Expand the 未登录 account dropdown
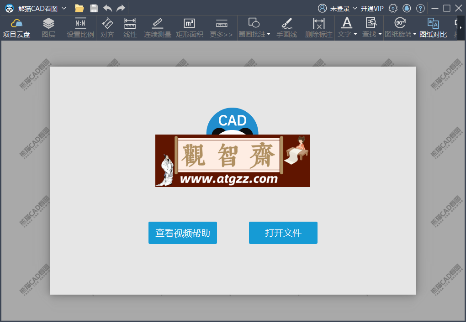 (x=355, y=8)
